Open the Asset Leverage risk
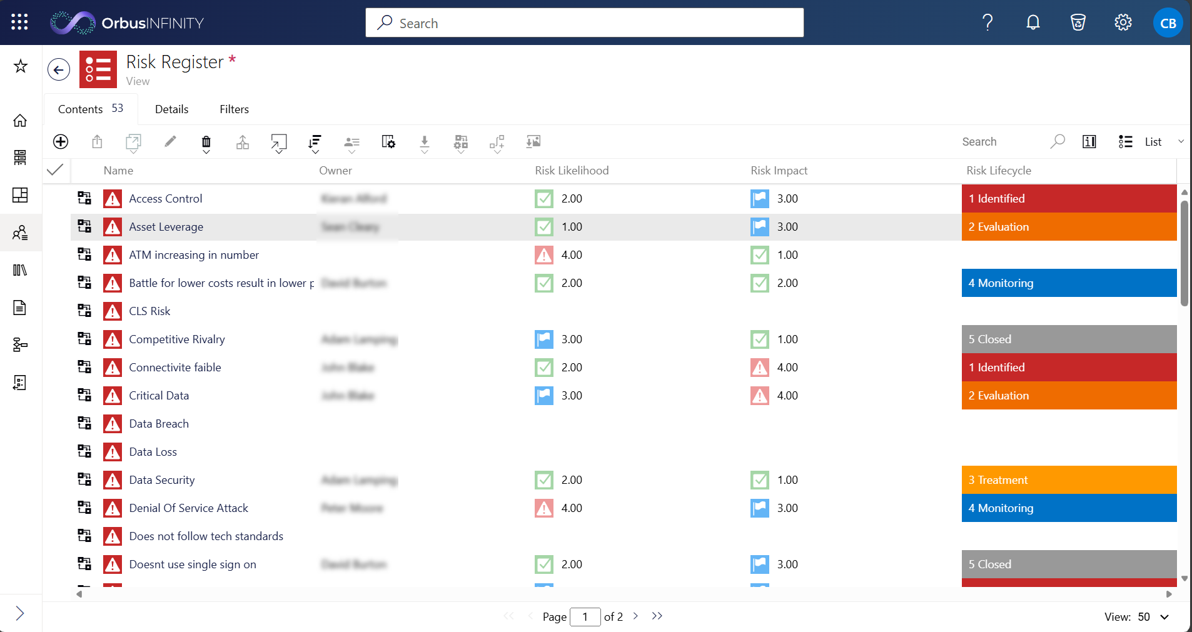 tap(166, 227)
